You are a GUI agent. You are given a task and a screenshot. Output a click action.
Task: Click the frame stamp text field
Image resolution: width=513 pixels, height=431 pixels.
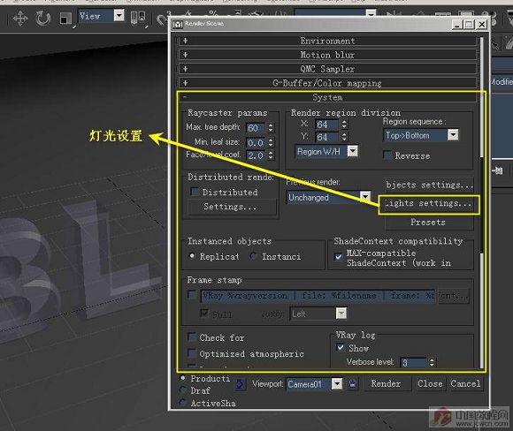(x=318, y=296)
